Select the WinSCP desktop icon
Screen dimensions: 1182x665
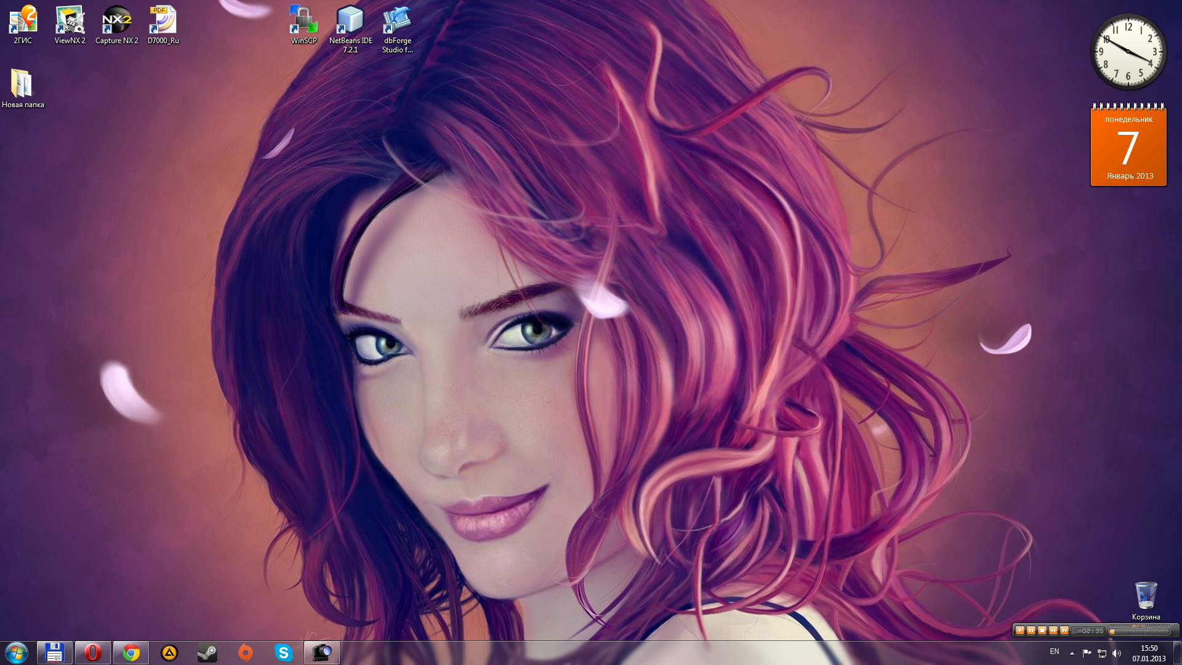304,25
